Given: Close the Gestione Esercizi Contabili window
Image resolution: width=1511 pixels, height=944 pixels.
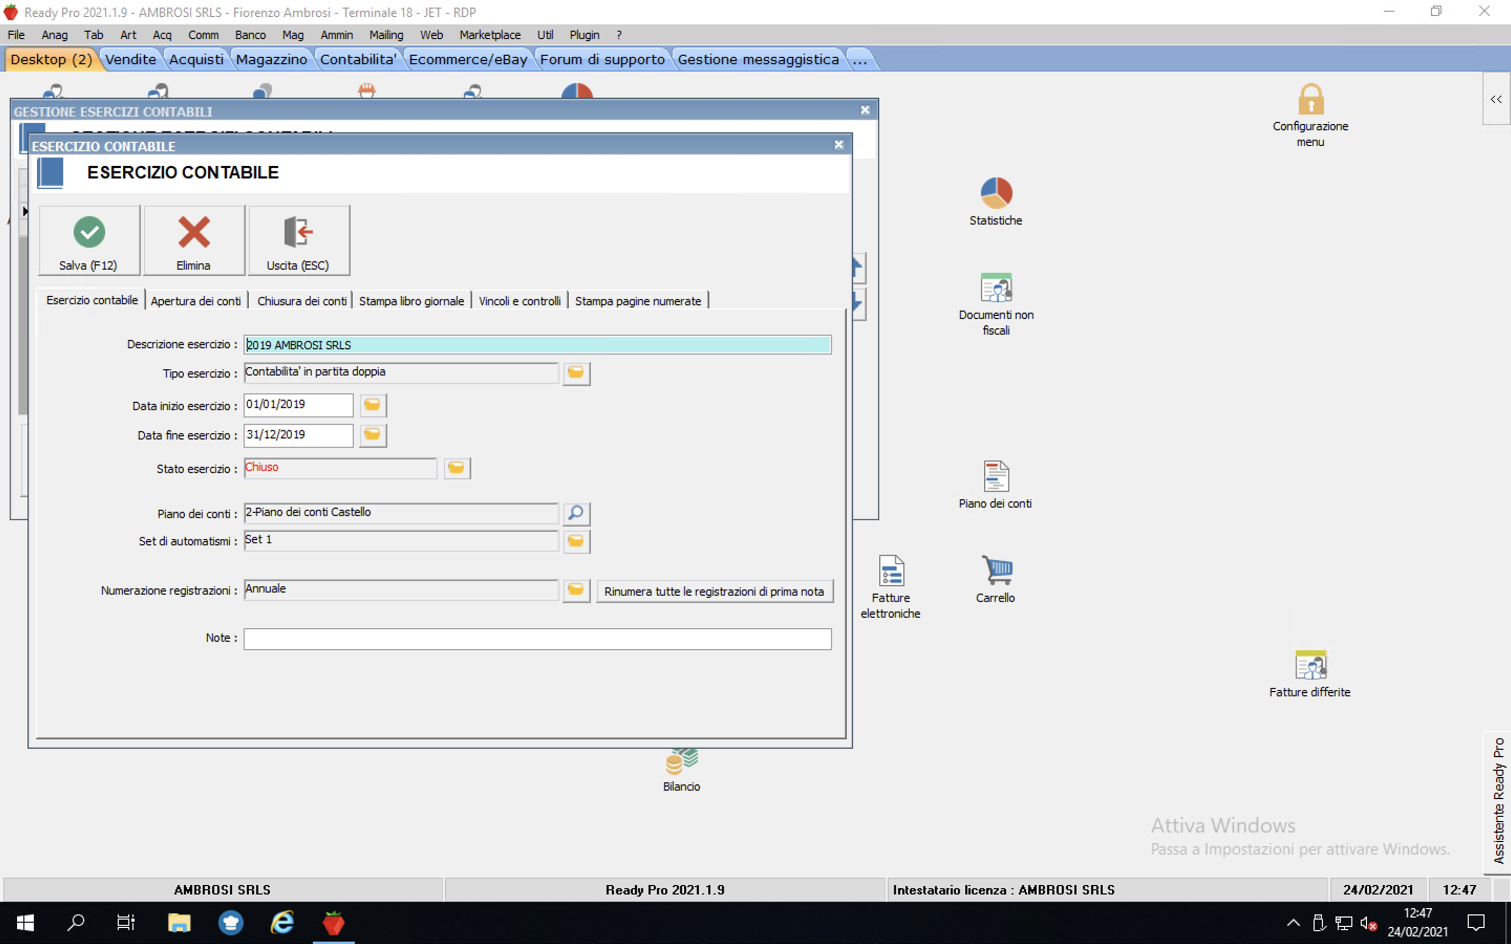Looking at the screenshot, I should coord(865,110).
